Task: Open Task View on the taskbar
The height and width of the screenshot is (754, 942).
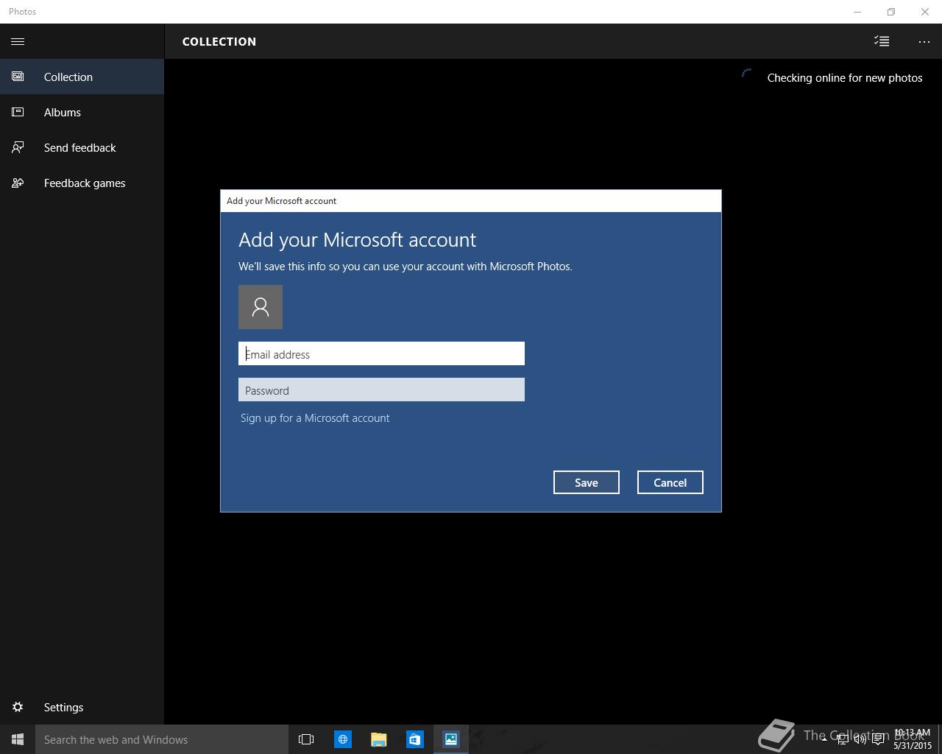Action: tap(306, 739)
